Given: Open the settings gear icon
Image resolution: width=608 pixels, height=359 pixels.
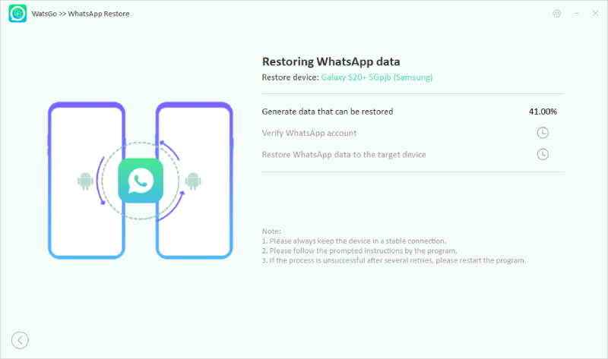Looking at the screenshot, I should click(557, 14).
